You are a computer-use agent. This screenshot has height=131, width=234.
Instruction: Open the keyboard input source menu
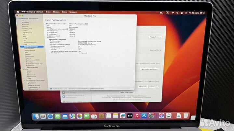click(x=167, y=13)
